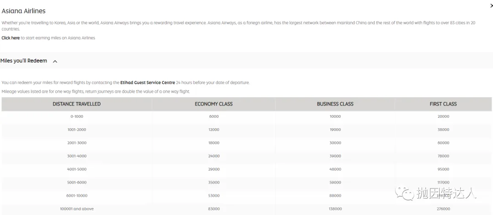Click the 88000 business miles value
The image size is (493, 215).
click(335, 195)
